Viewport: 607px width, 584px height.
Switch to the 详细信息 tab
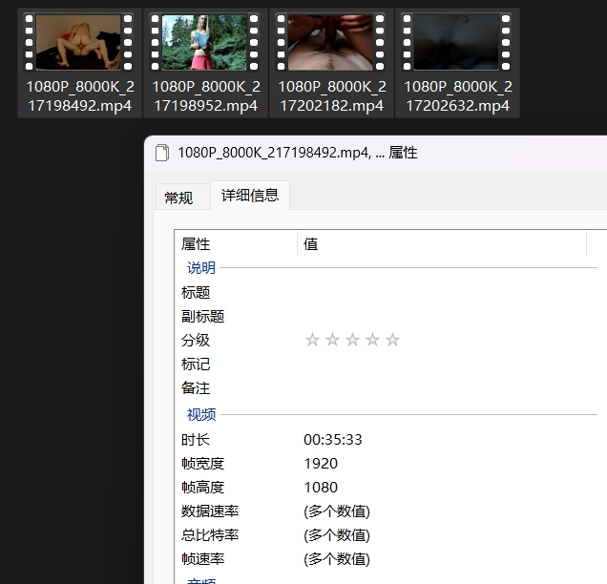[250, 196]
